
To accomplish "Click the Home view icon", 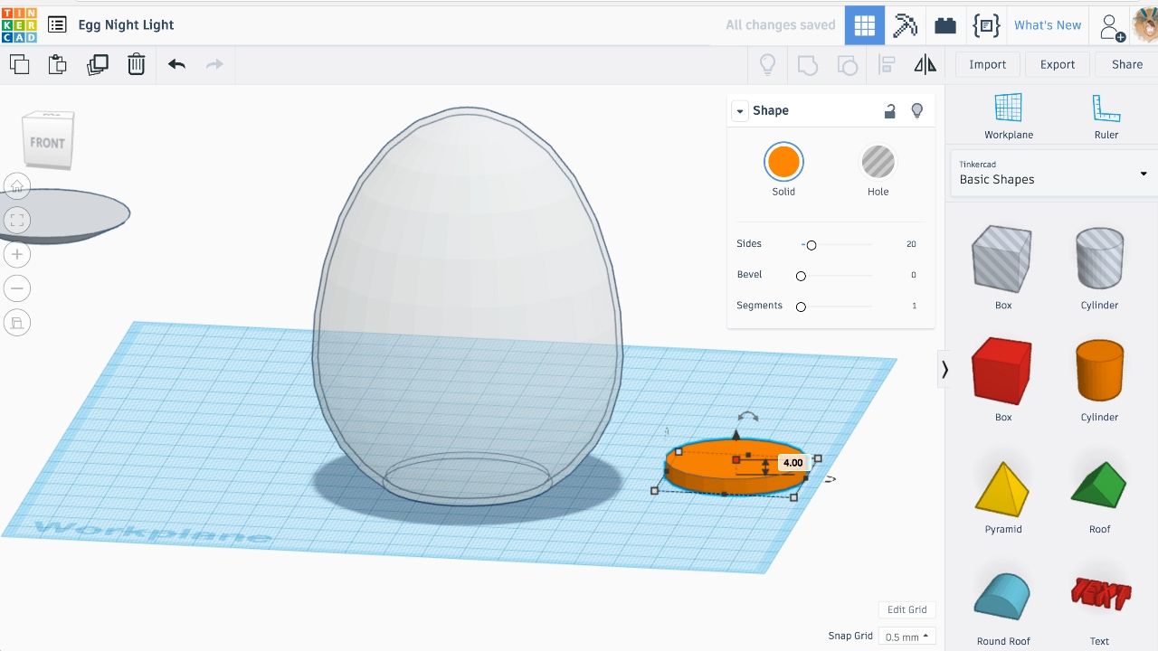I will tap(17, 186).
